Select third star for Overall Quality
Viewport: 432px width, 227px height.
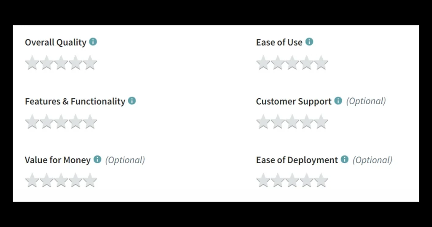pos(61,62)
